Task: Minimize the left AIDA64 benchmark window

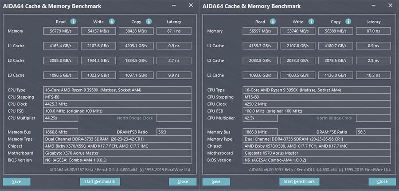Action: point(174,5)
